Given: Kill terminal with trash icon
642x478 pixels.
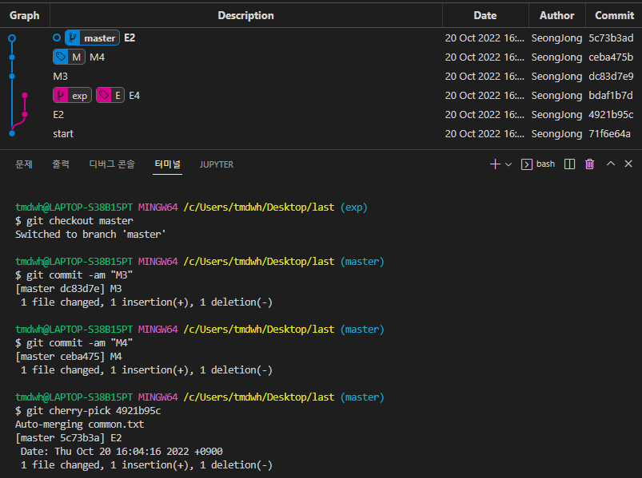Looking at the screenshot, I should [589, 164].
